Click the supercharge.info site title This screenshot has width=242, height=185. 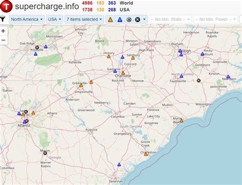point(47,7)
